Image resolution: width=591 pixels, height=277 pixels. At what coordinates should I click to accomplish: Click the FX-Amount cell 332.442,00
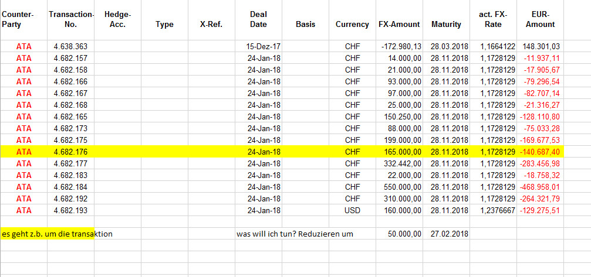point(400,163)
